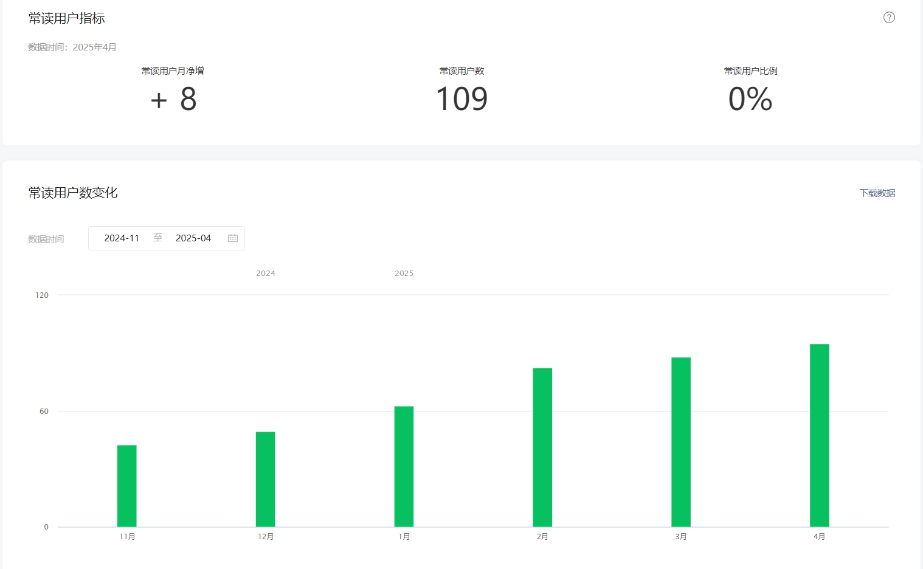Select the 11月 green bar

click(x=127, y=486)
